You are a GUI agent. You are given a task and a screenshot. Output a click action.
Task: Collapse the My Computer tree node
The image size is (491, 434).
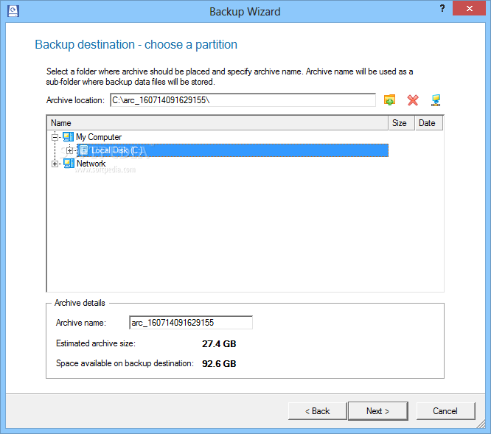click(x=55, y=137)
